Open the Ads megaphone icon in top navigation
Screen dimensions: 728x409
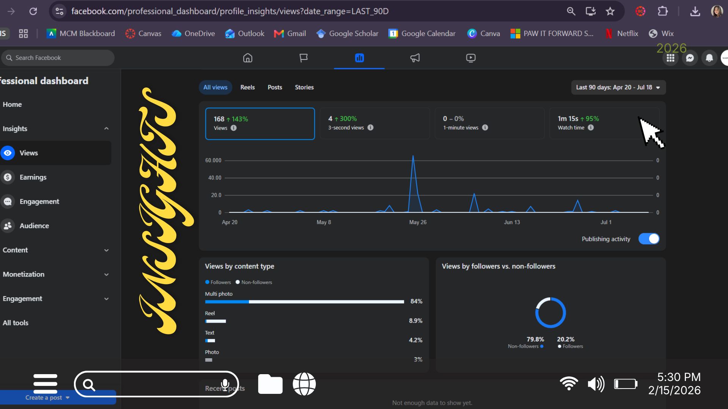tap(415, 58)
